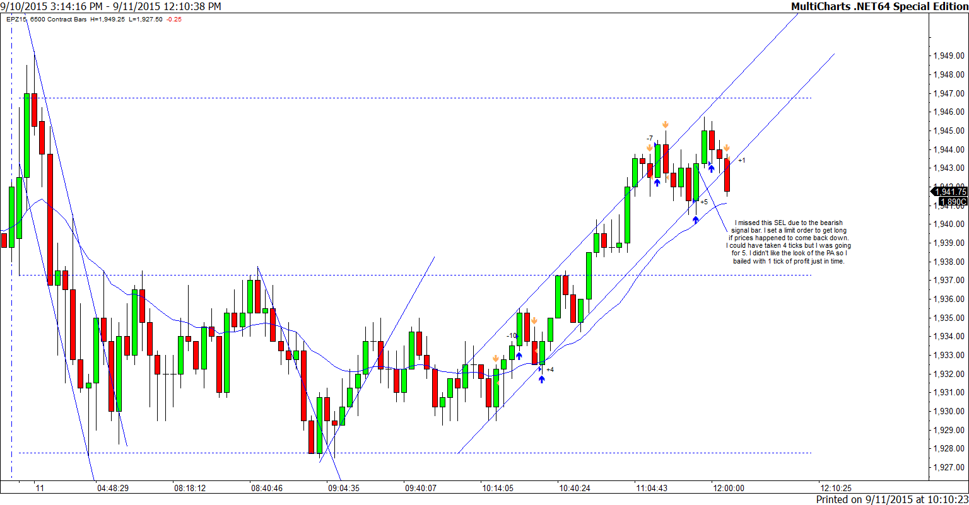
Task: Click the 12:00:00 time axis label
Action: pyautogui.click(x=728, y=488)
